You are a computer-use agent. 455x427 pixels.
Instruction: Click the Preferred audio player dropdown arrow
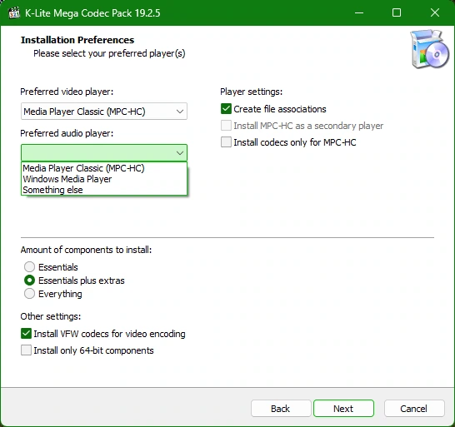pos(180,153)
